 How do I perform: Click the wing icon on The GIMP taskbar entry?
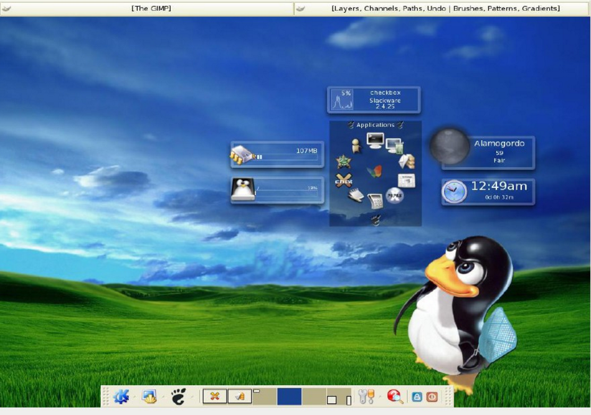[6, 8]
